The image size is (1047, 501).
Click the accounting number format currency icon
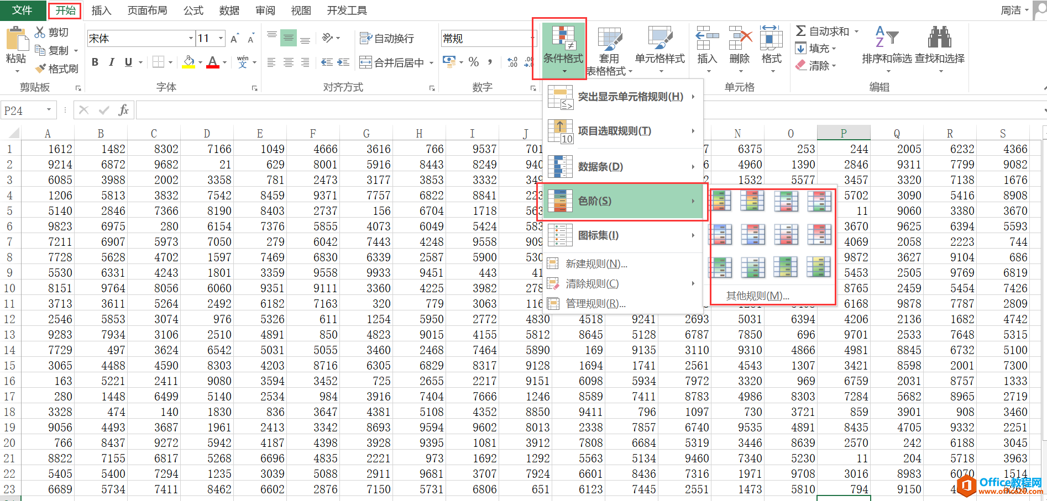pyautogui.click(x=449, y=62)
